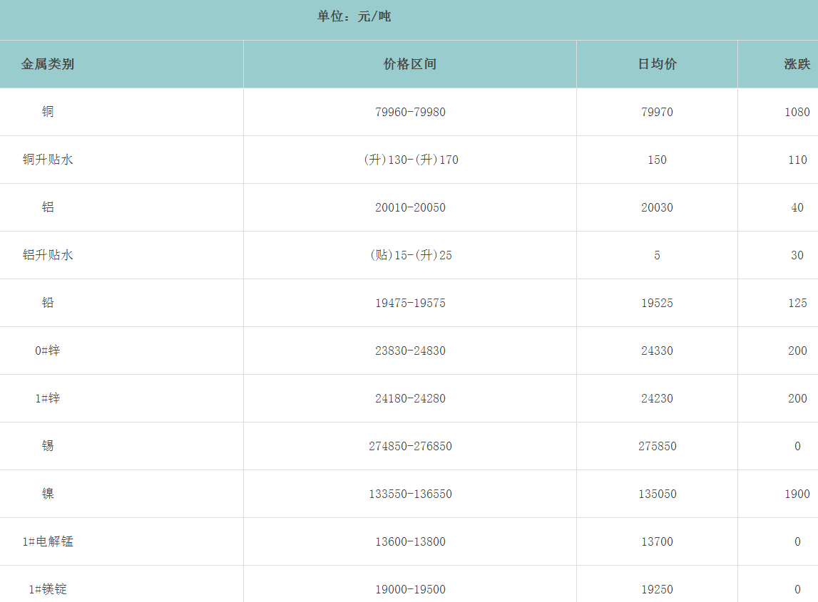
Task: Click the 金属类别 column header
Action: click(48, 64)
